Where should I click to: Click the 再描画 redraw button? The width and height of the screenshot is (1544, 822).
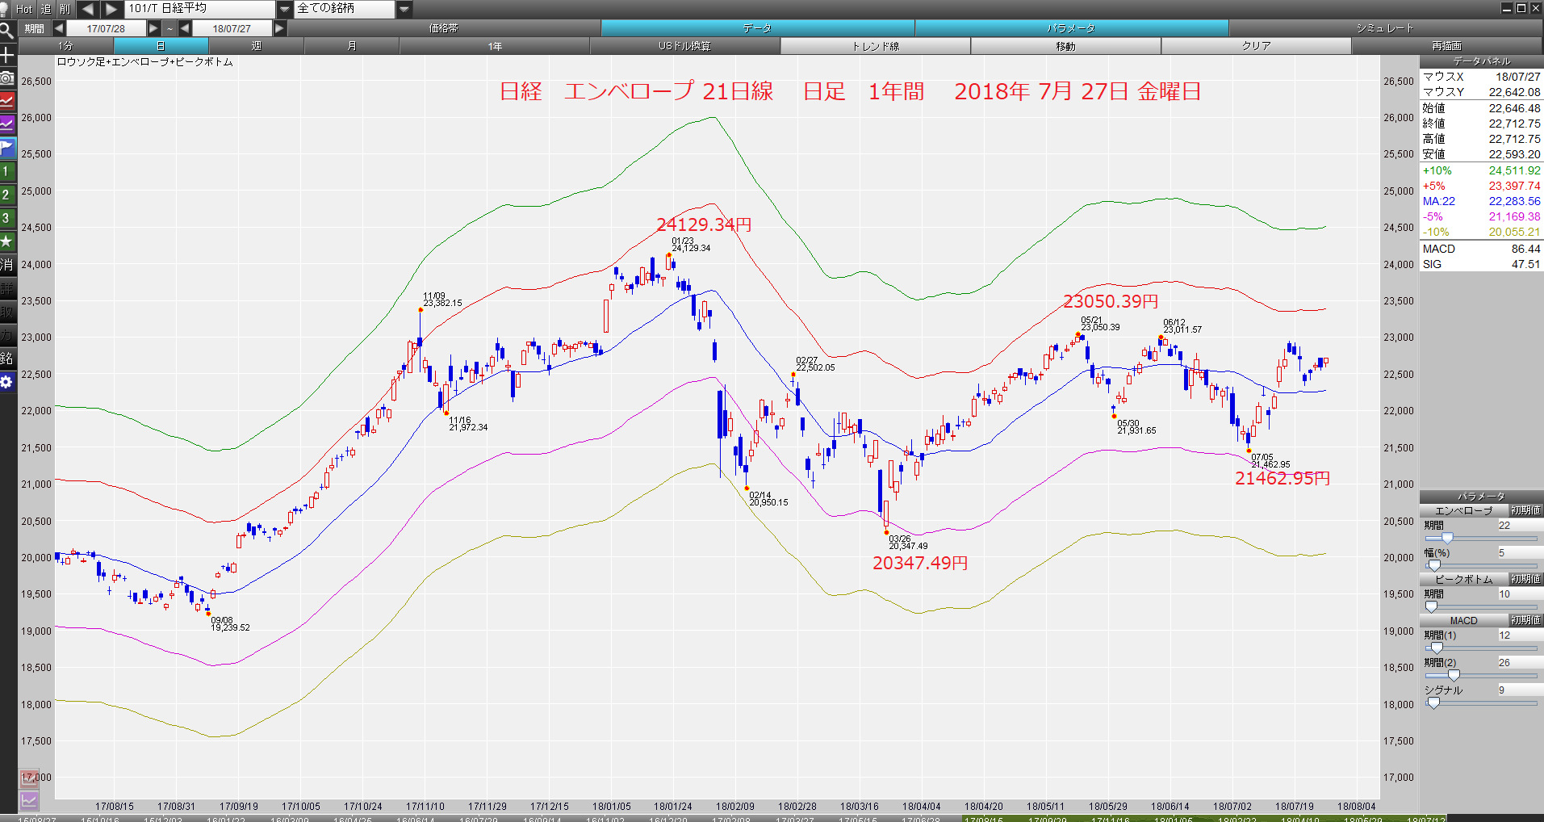1446,46
